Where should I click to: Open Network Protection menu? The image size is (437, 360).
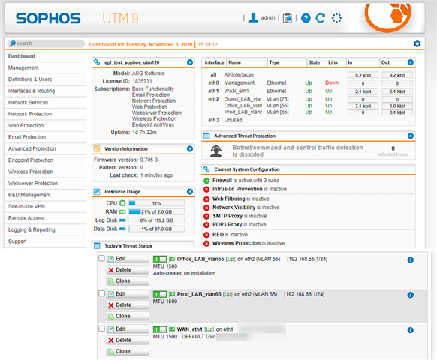pyautogui.click(x=46, y=114)
